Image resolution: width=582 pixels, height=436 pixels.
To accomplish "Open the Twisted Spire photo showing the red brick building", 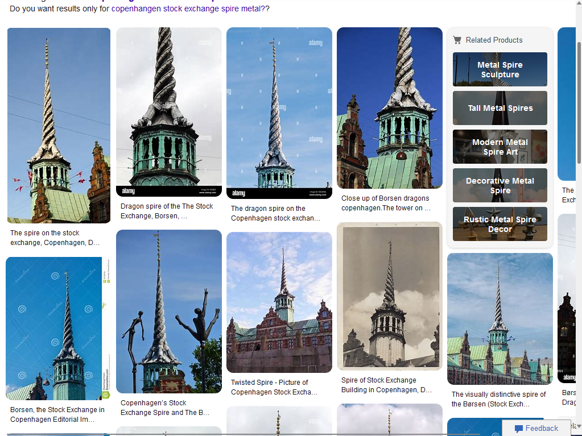I will tap(279, 302).
